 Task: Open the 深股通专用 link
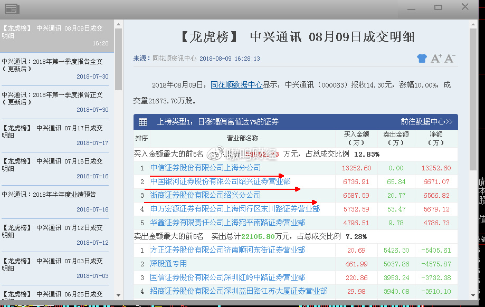tap(168, 264)
